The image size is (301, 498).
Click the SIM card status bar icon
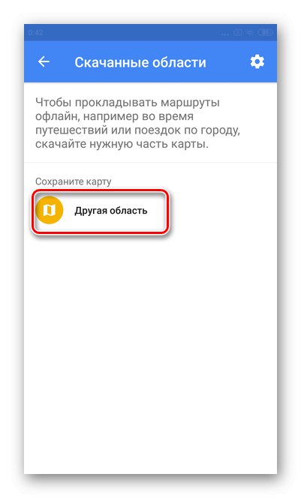[238, 33]
